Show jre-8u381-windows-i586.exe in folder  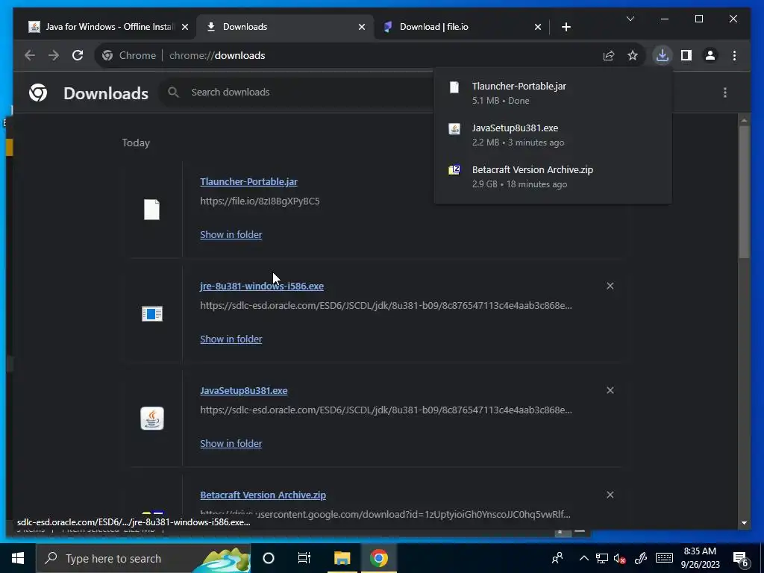coord(231,339)
